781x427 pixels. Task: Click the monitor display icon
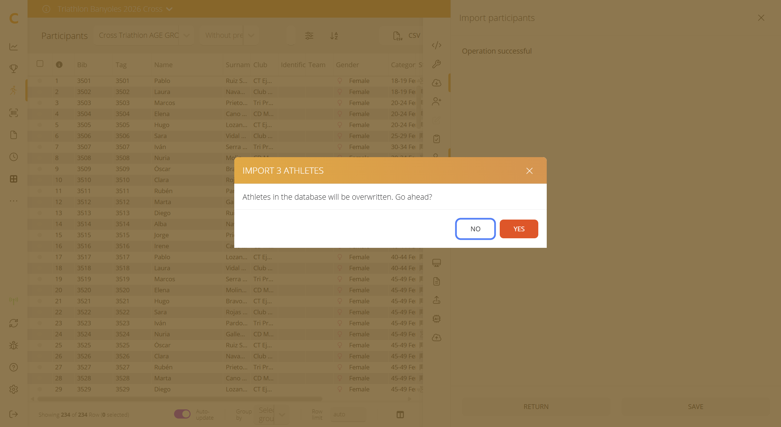437,263
